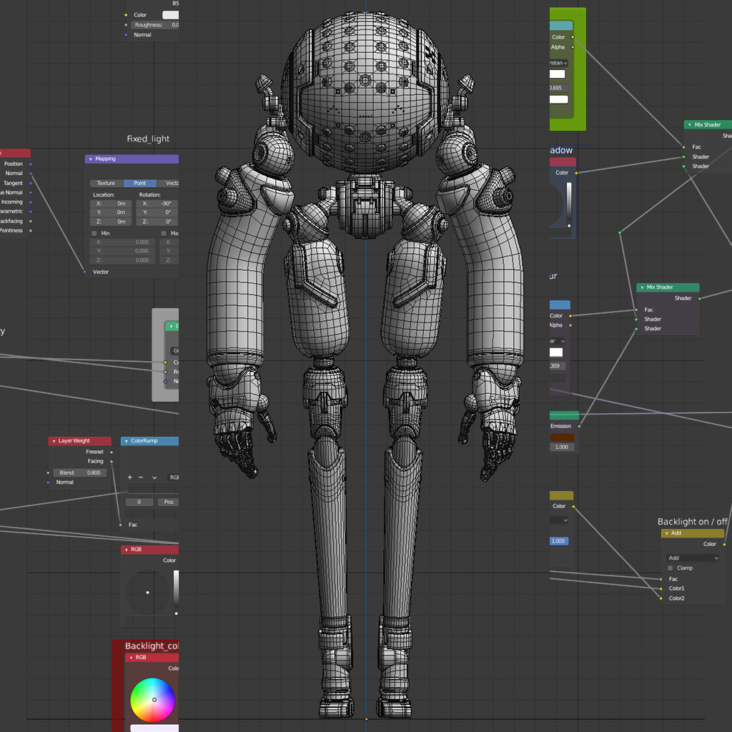Click the Normal input socket on Layer Weight

(48, 482)
